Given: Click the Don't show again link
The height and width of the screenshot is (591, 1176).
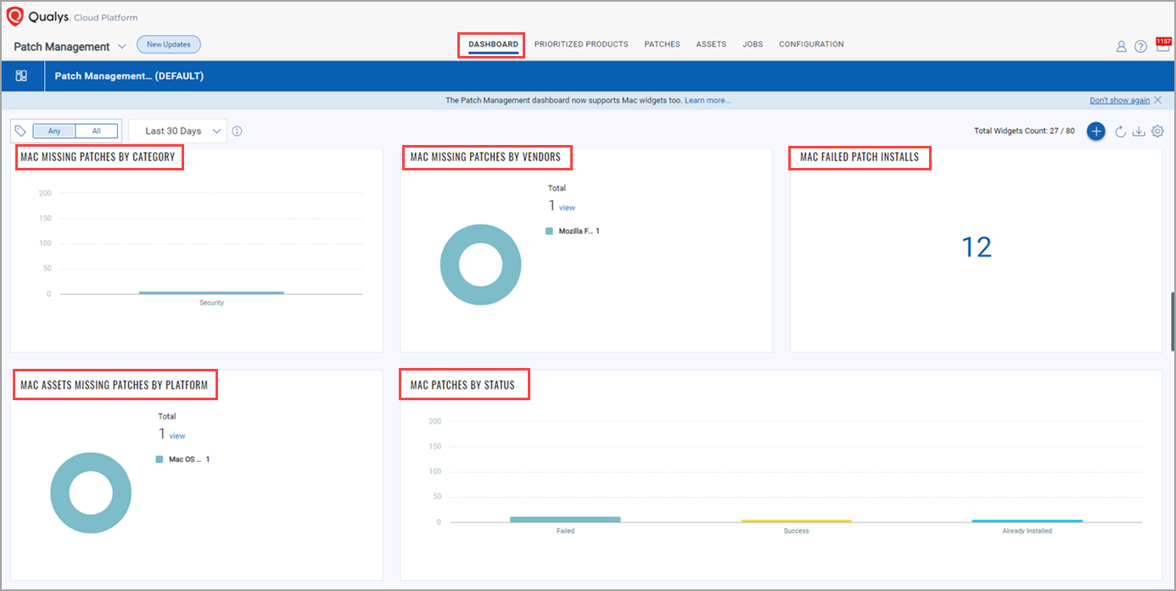Looking at the screenshot, I should pos(1119,100).
